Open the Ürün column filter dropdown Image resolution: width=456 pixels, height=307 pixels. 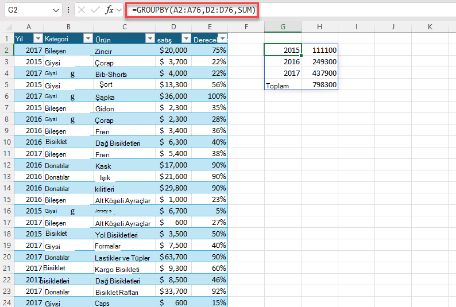tap(150, 38)
